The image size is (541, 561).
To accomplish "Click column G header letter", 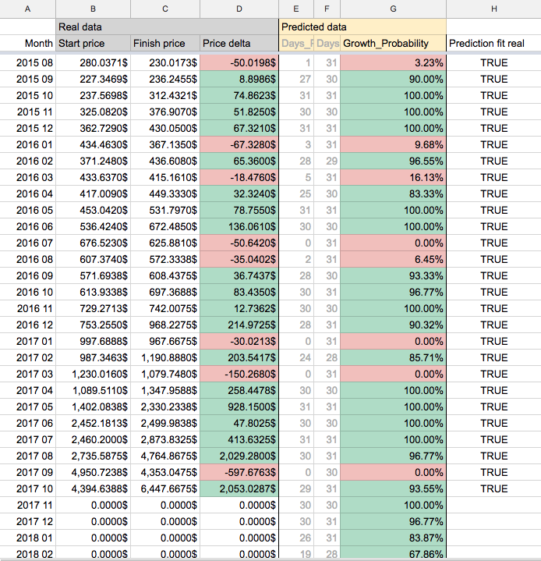I will point(393,9).
